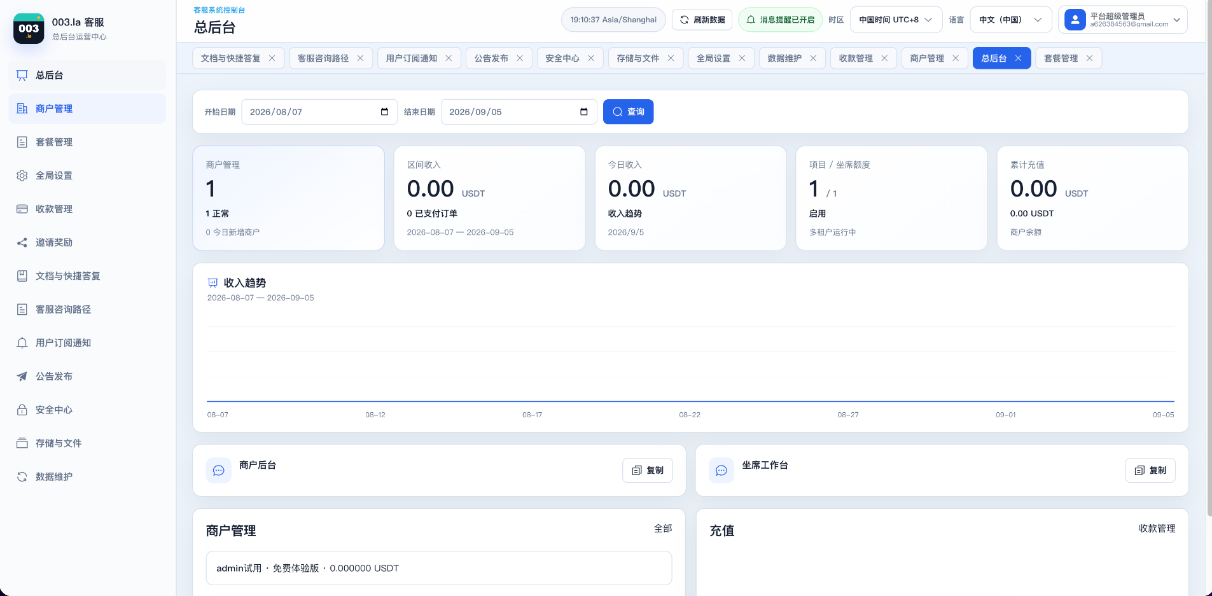This screenshot has height=596, width=1212.
Task: Click the 结束日期 date input field
Action: click(519, 112)
